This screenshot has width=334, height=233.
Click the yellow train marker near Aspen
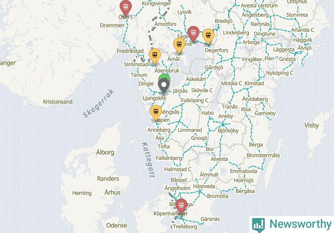point(156,112)
